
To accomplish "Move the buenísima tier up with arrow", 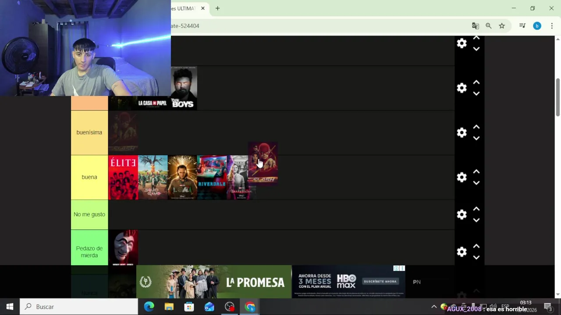I will point(476,127).
